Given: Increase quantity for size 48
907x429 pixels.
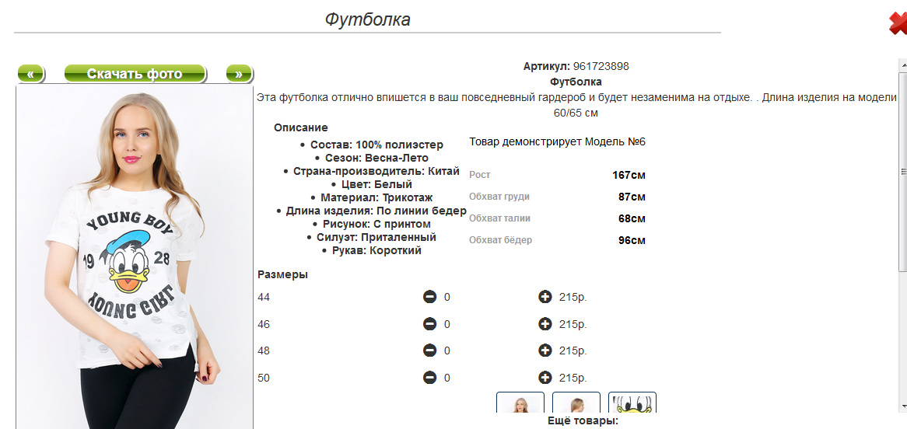Looking at the screenshot, I should tap(545, 351).
